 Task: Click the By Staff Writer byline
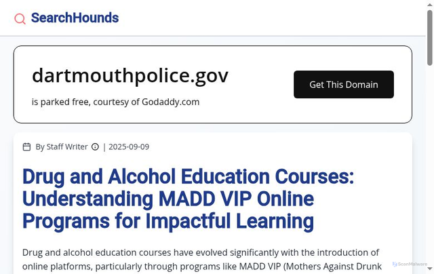(61, 146)
